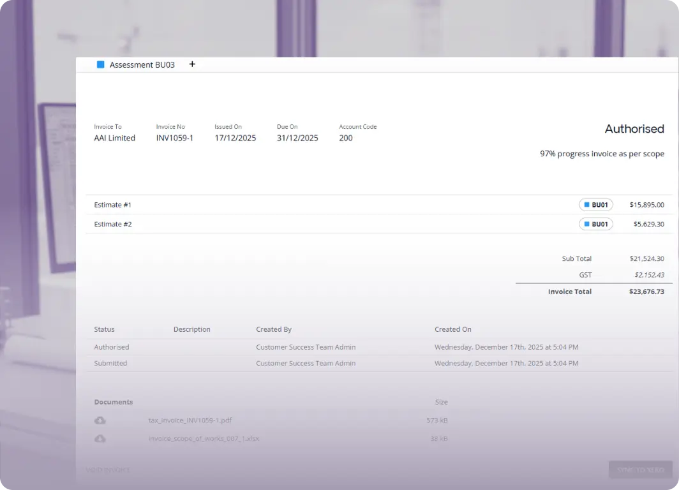679x490 pixels.
Task: Click the 97% progress invoice note
Action: tap(602, 153)
